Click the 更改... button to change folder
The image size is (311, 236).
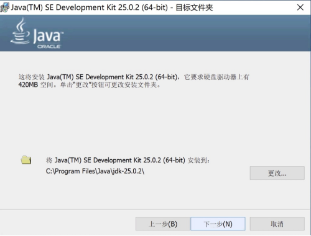point(277,173)
